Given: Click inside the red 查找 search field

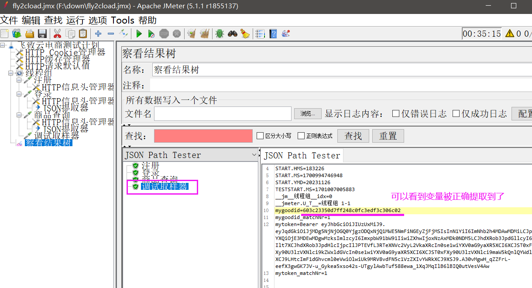Looking at the screenshot, I should (203, 136).
